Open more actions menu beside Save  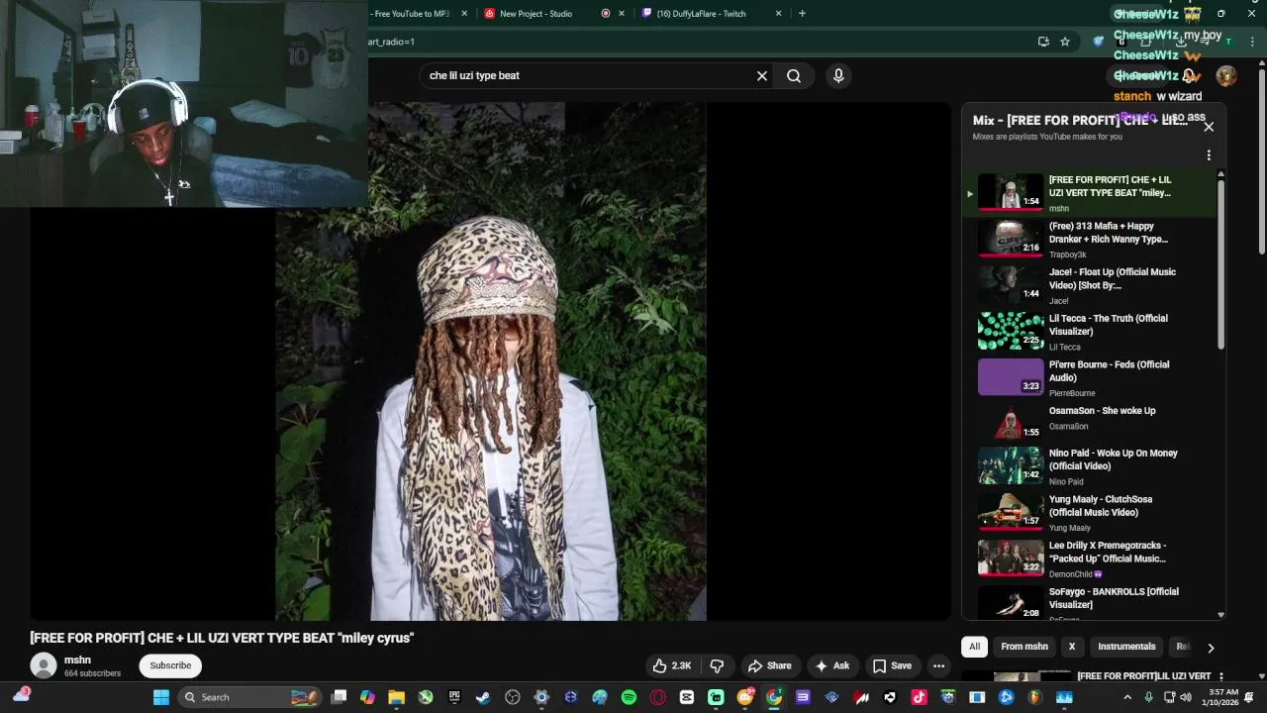pos(938,665)
